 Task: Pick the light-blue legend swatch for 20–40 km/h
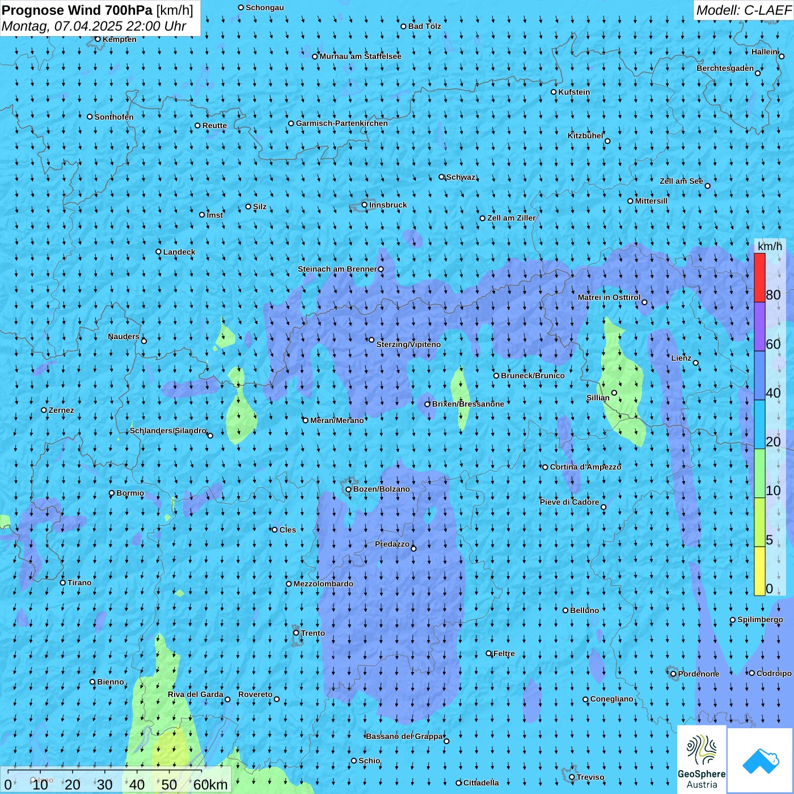[759, 424]
